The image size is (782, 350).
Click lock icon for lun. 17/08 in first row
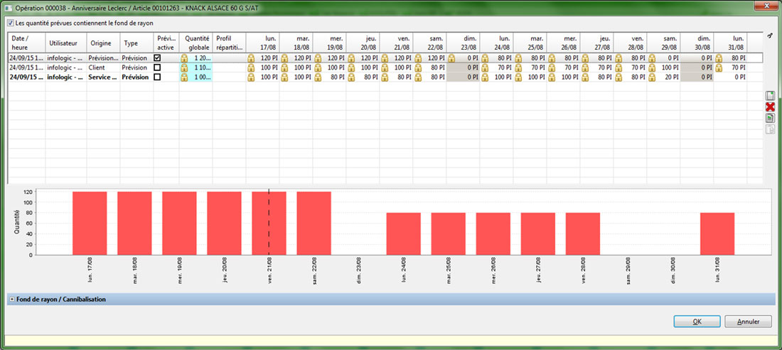pos(251,58)
